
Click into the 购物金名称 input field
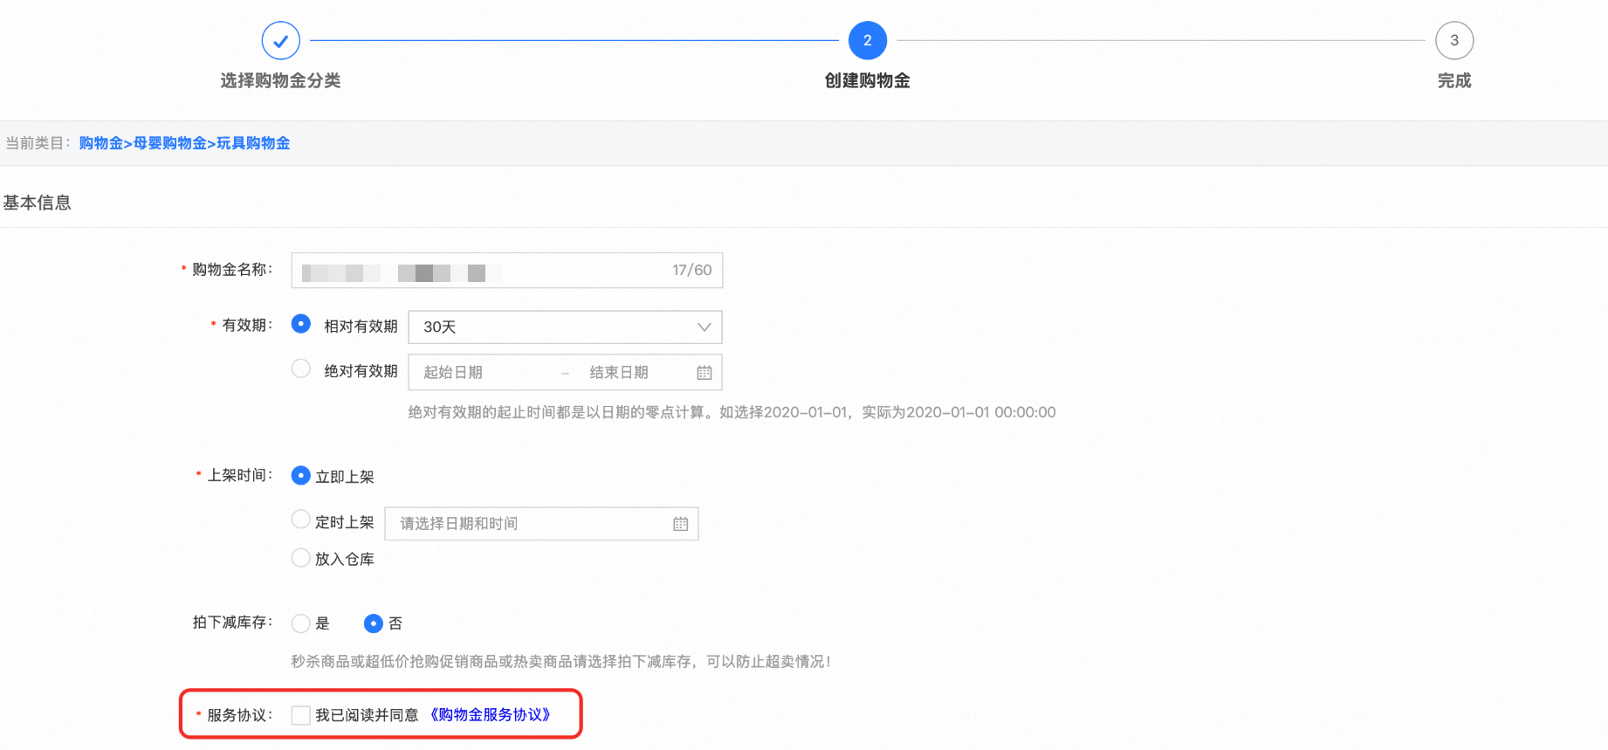point(507,271)
